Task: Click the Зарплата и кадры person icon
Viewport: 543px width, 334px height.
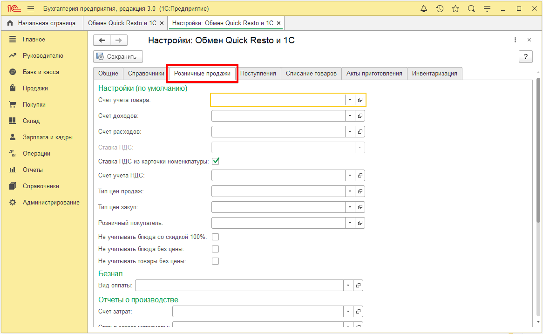Action: pos(13,137)
